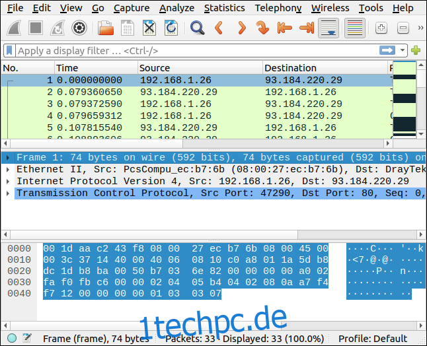
Task: Toggle packet list colorization
Action: coord(355,28)
